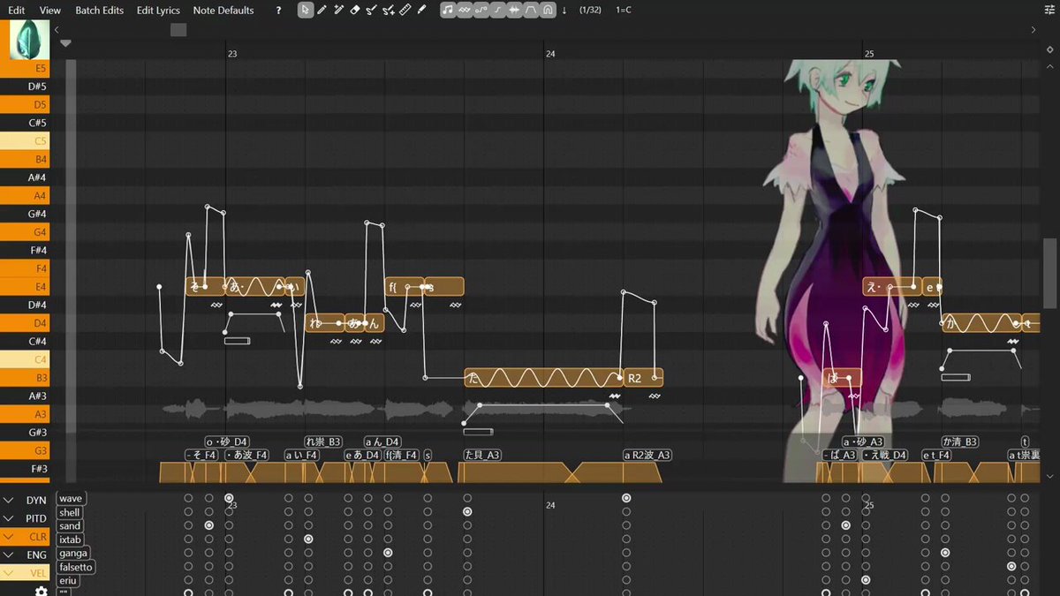Screen dimensions: 1060x596
Task: Click the singer avatar thumbnail
Action: [x=29, y=40]
